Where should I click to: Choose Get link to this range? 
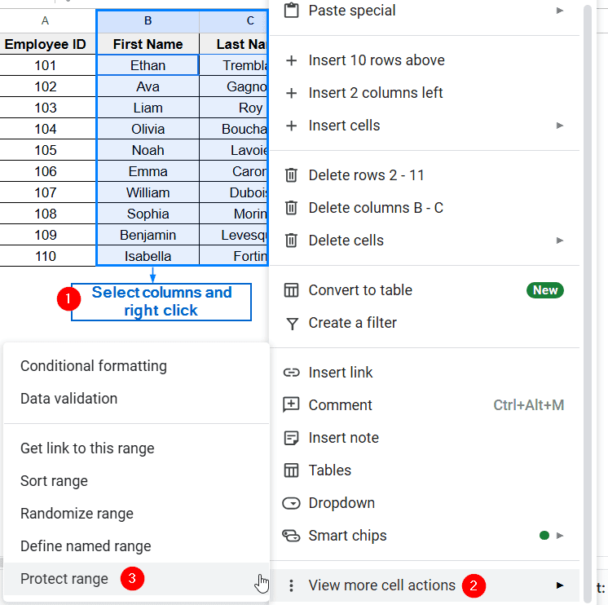tap(136, 448)
